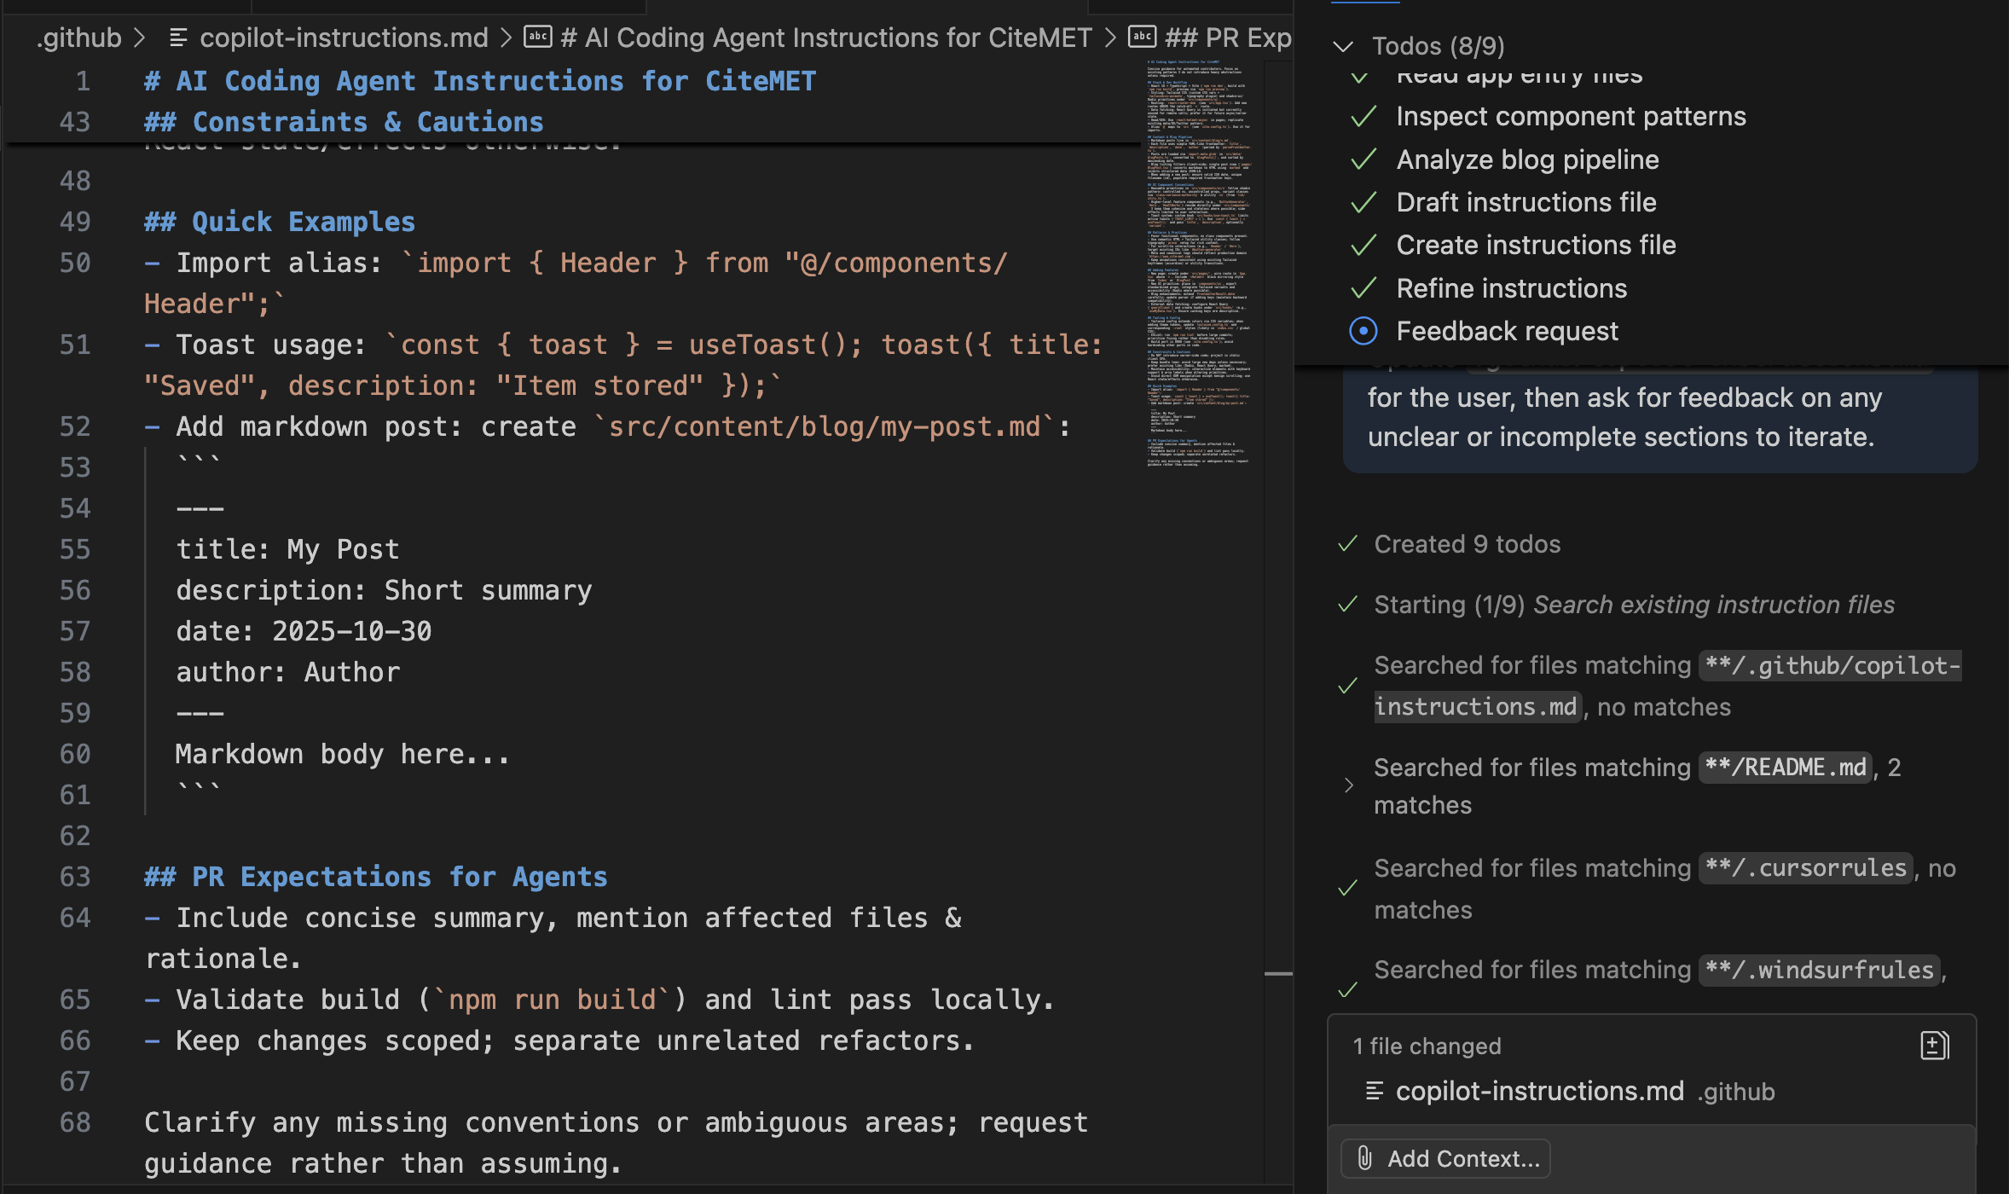Click the green check next to Starting (1/9)
Screen dimensions: 2009x1194
(1346, 604)
